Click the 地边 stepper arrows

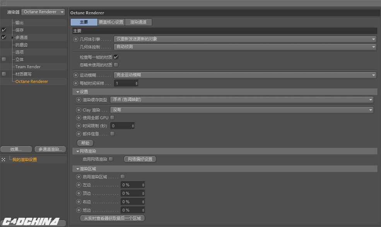[143, 210]
